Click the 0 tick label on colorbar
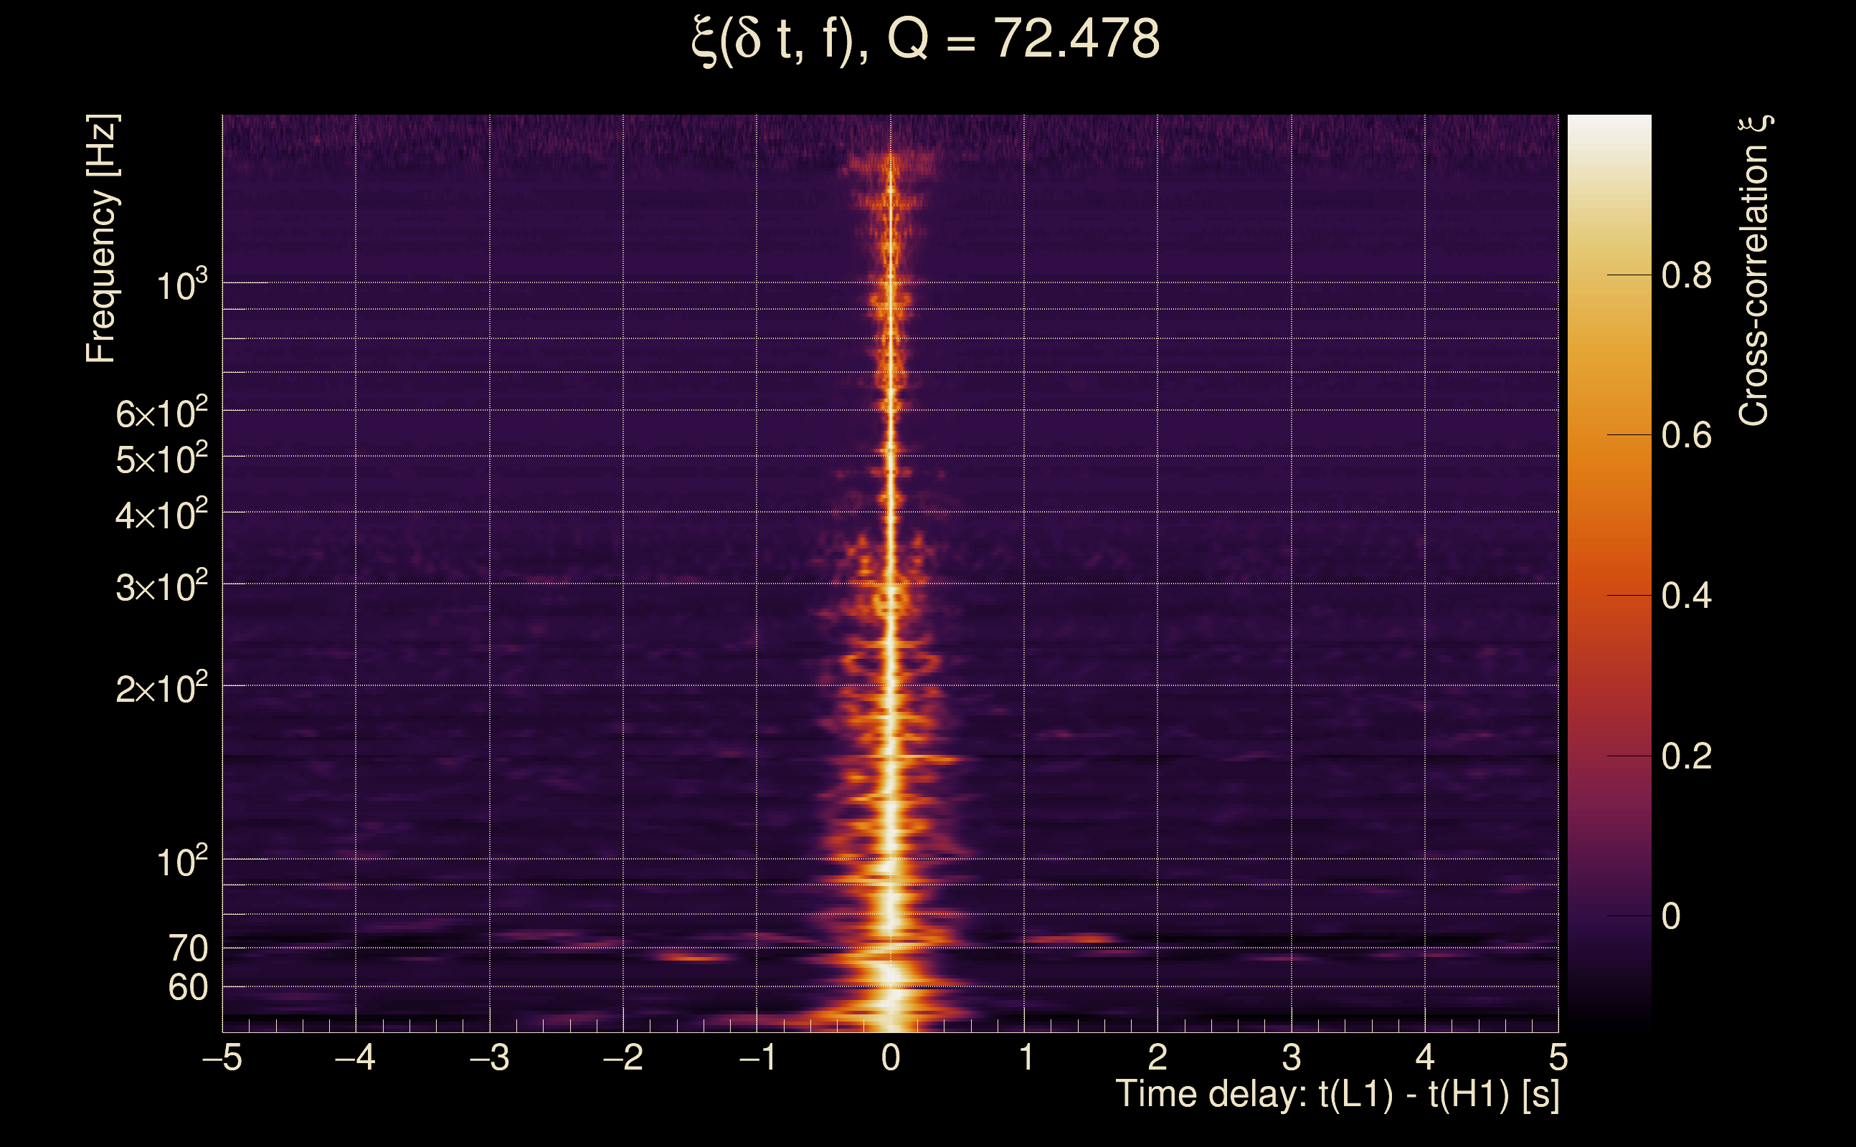The image size is (1856, 1147). click(x=1670, y=916)
